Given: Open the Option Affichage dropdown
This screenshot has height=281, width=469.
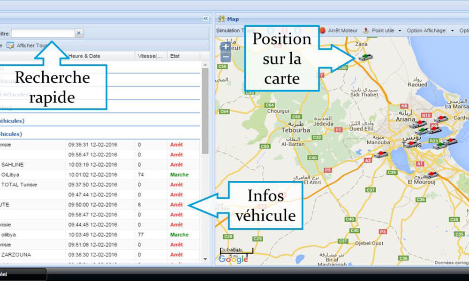Looking at the screenshot, I should tap(452, 30).
